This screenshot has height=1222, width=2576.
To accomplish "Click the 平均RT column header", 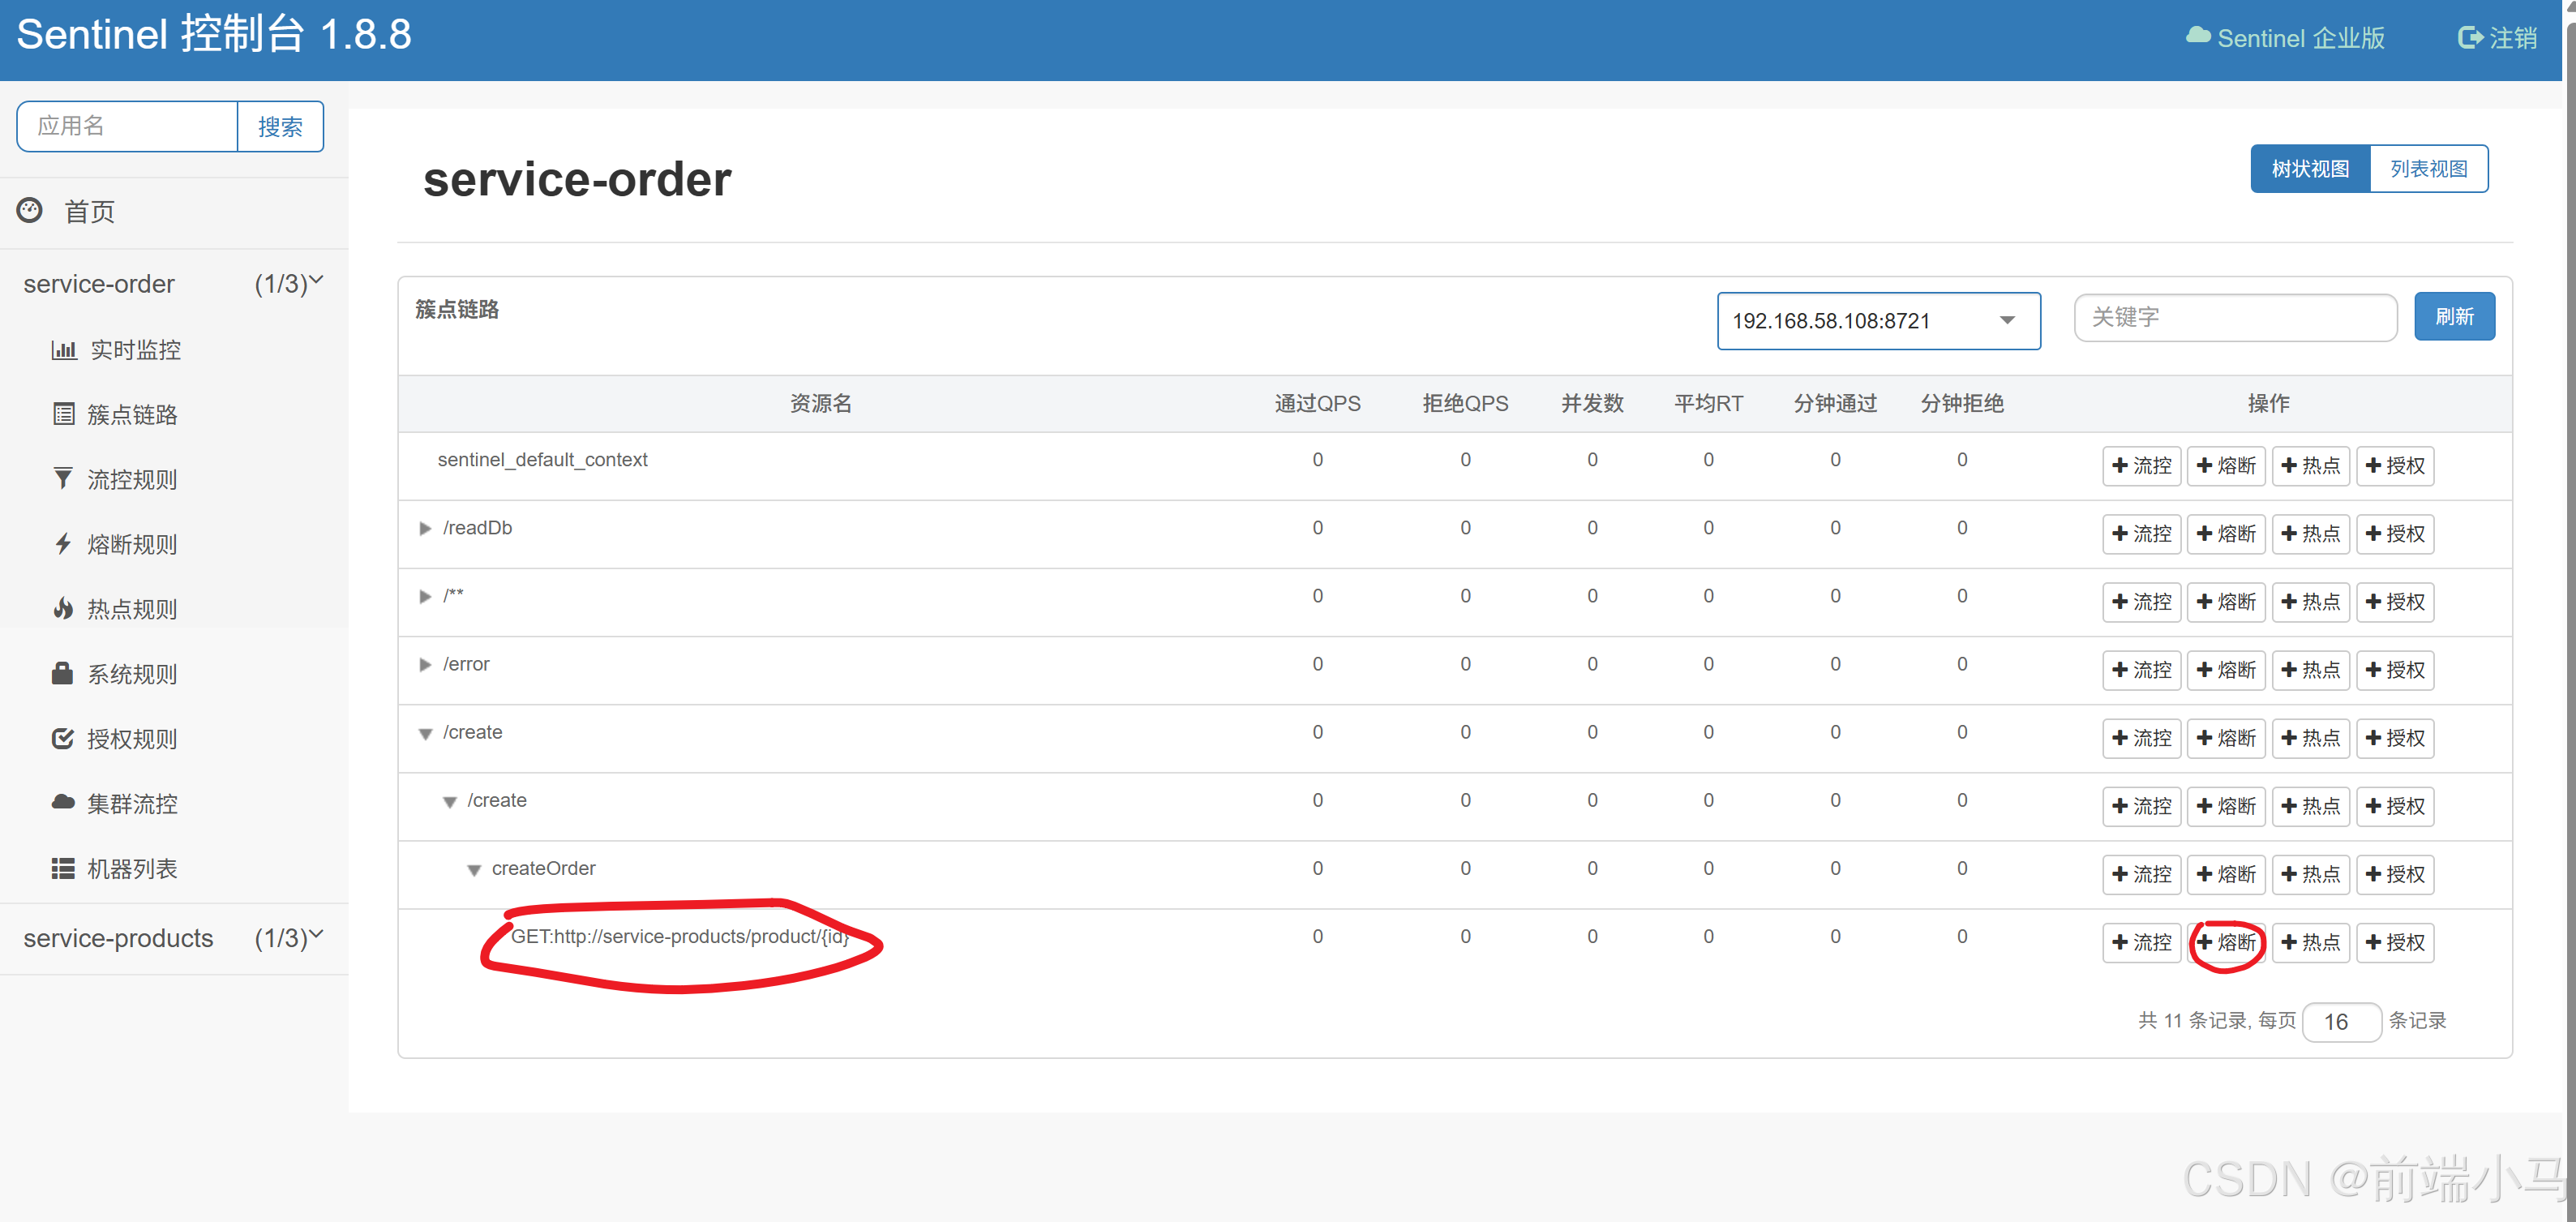I will pyautogui.click(x=1708, y=403).
